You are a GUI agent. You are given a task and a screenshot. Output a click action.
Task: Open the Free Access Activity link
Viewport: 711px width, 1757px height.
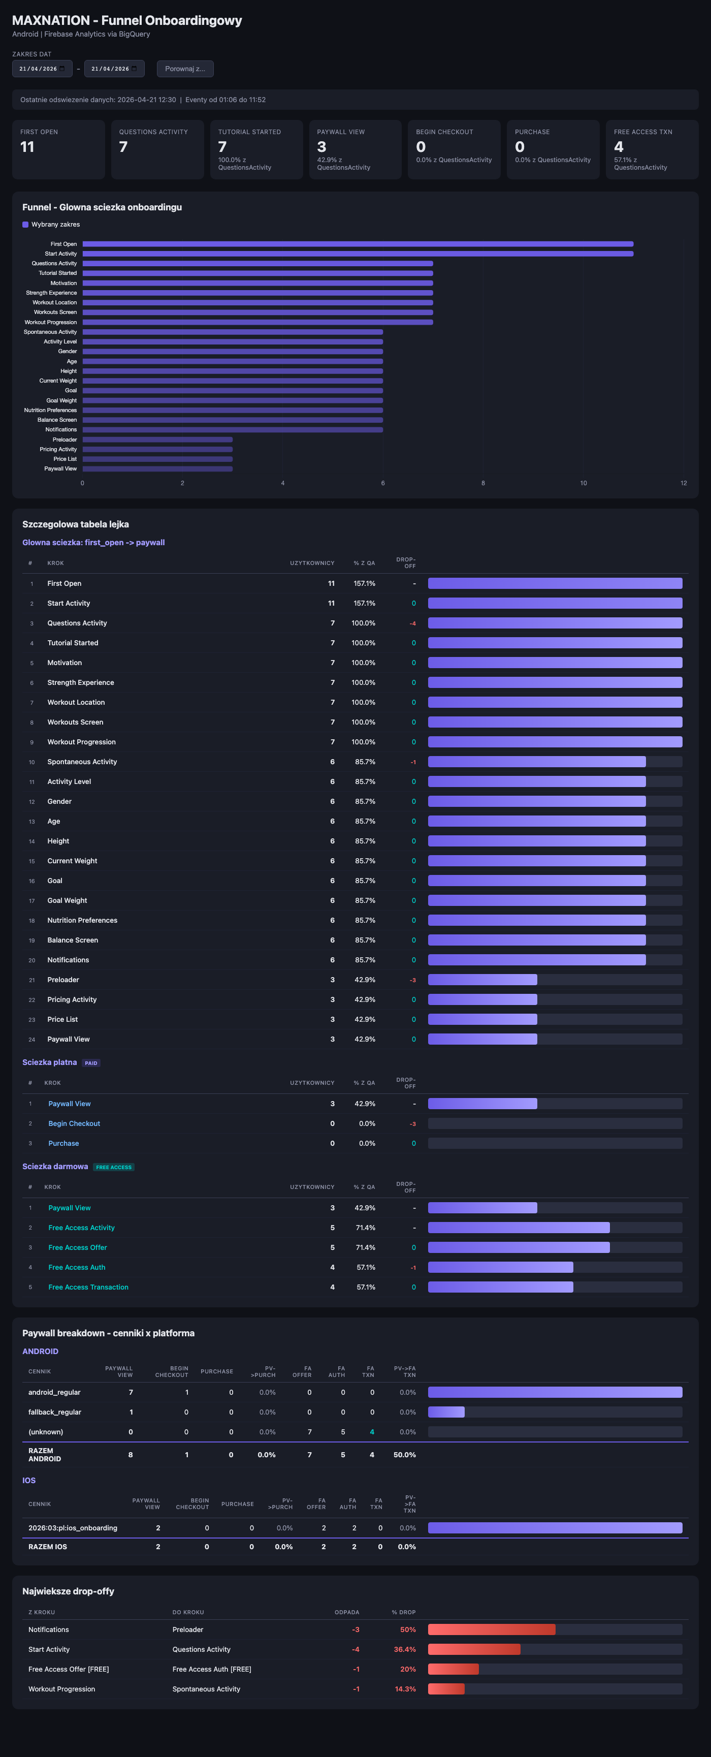pyautogui.click(x=81, y=1228)
